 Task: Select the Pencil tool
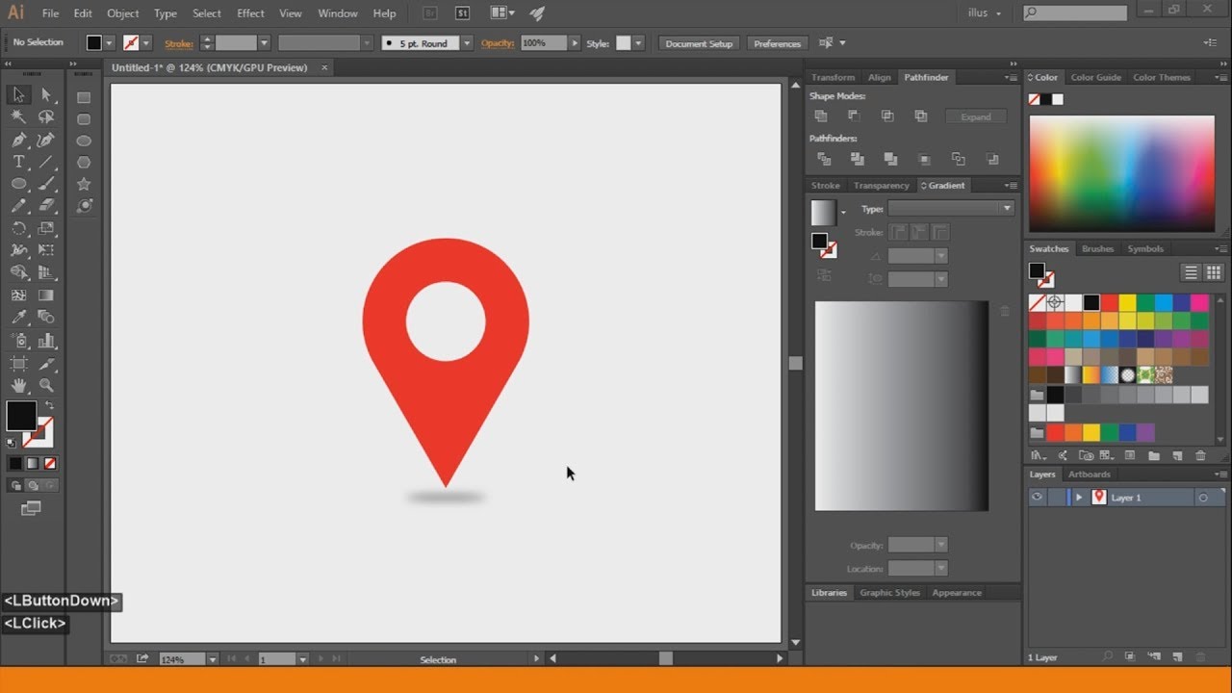18,206
